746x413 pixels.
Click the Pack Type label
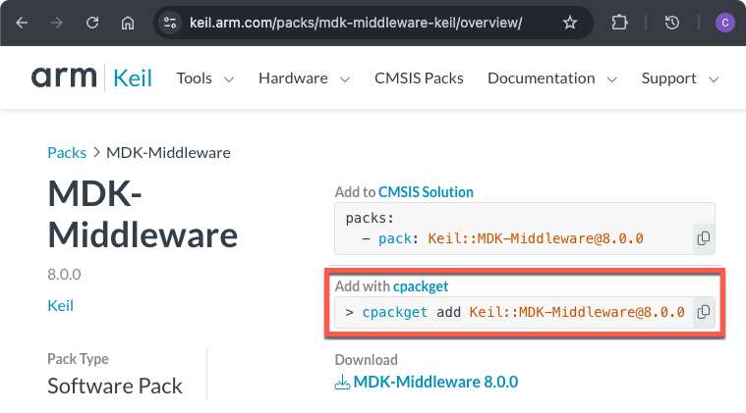click(x=78, y=359)
